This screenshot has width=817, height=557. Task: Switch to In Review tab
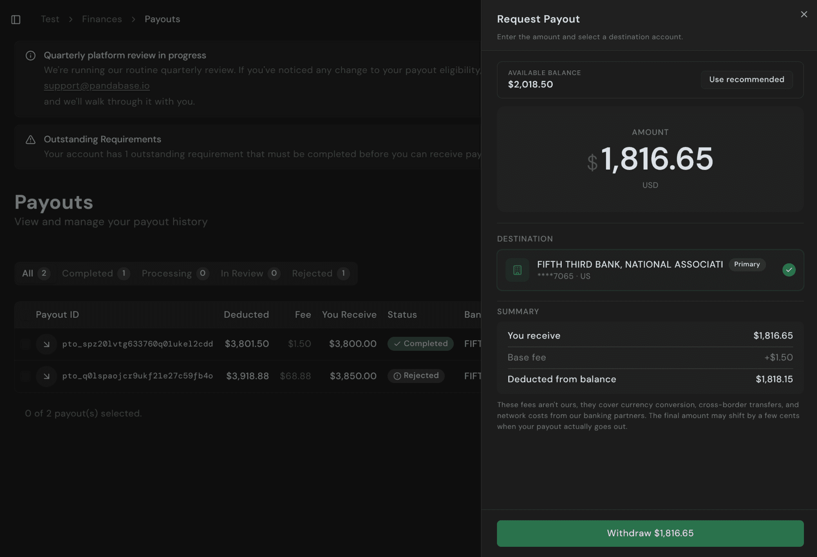pyautogui.click(x=251, y=274)
